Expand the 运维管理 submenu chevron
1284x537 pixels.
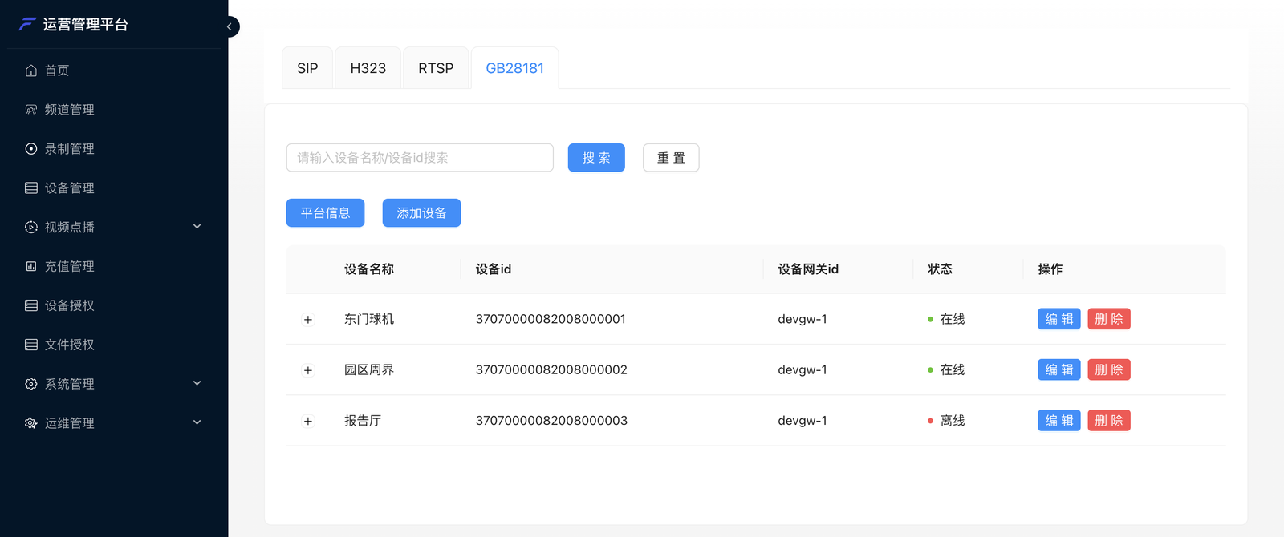(x=197, y=422)
